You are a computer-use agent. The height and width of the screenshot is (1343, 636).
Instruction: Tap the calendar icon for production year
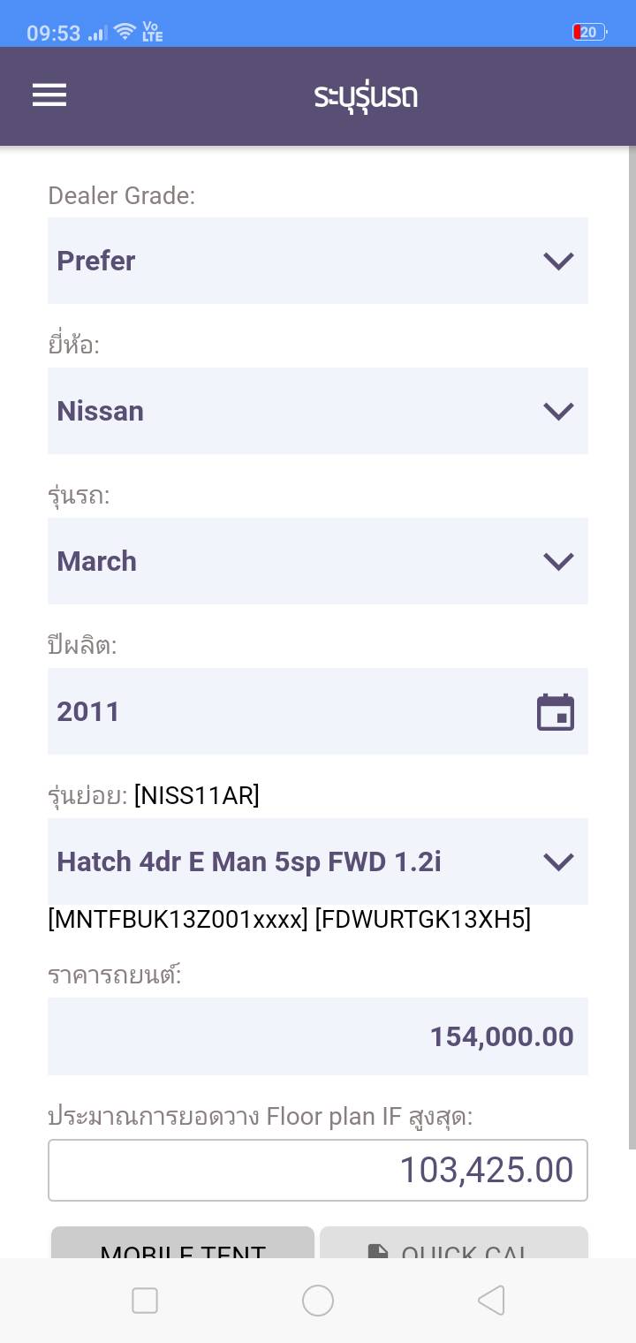[x=556, y=712]
